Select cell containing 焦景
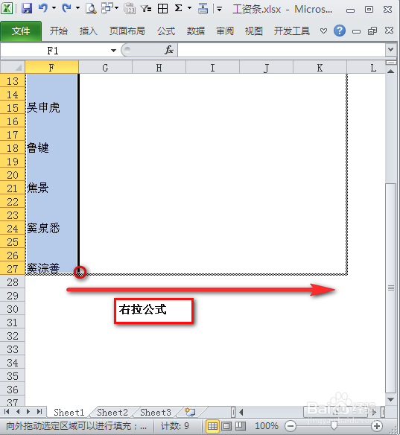The image size is (400, 435). coord(51,188)
